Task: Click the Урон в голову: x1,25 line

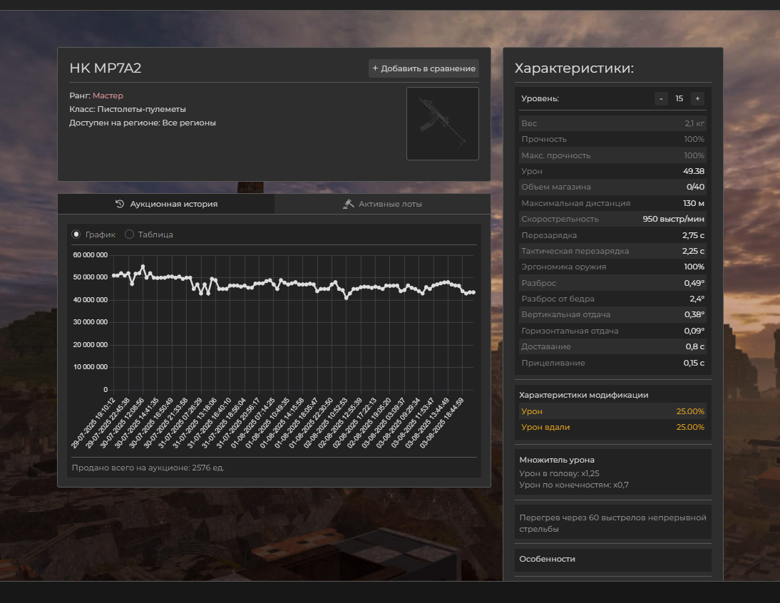Action: pyautogui.click(x=559, y=473)
